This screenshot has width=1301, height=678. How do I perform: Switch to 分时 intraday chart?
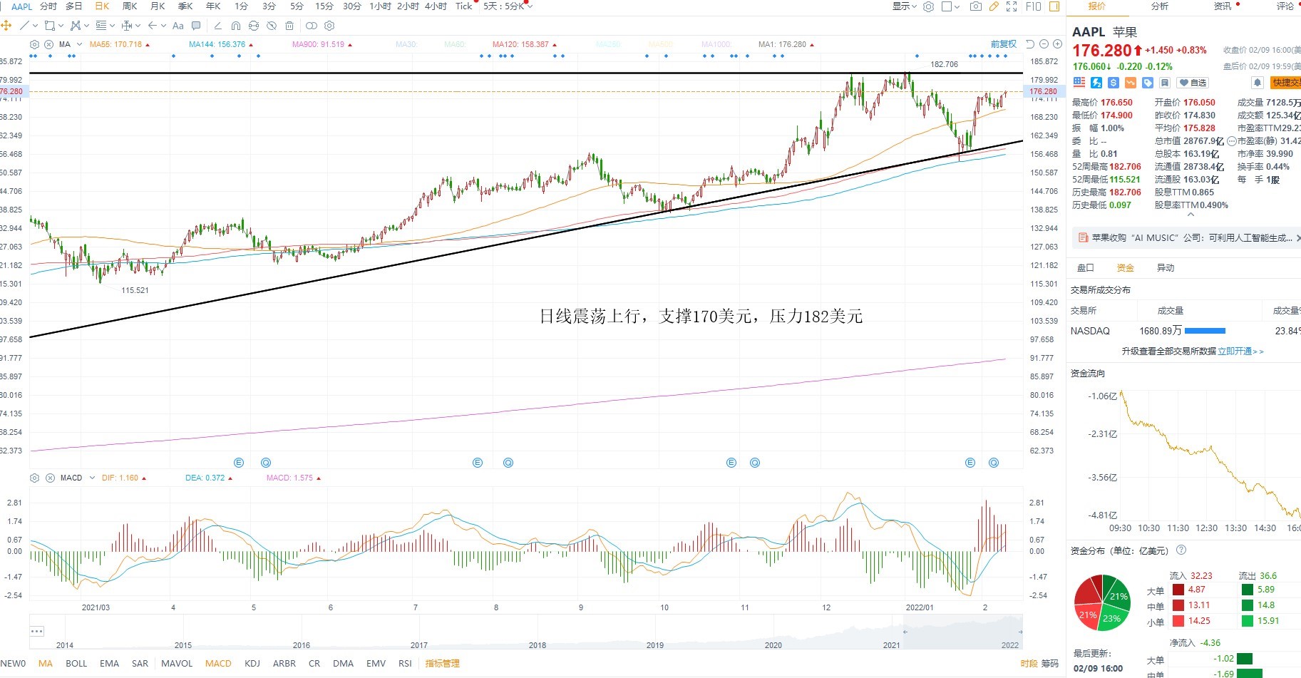[x=48, y=6]
